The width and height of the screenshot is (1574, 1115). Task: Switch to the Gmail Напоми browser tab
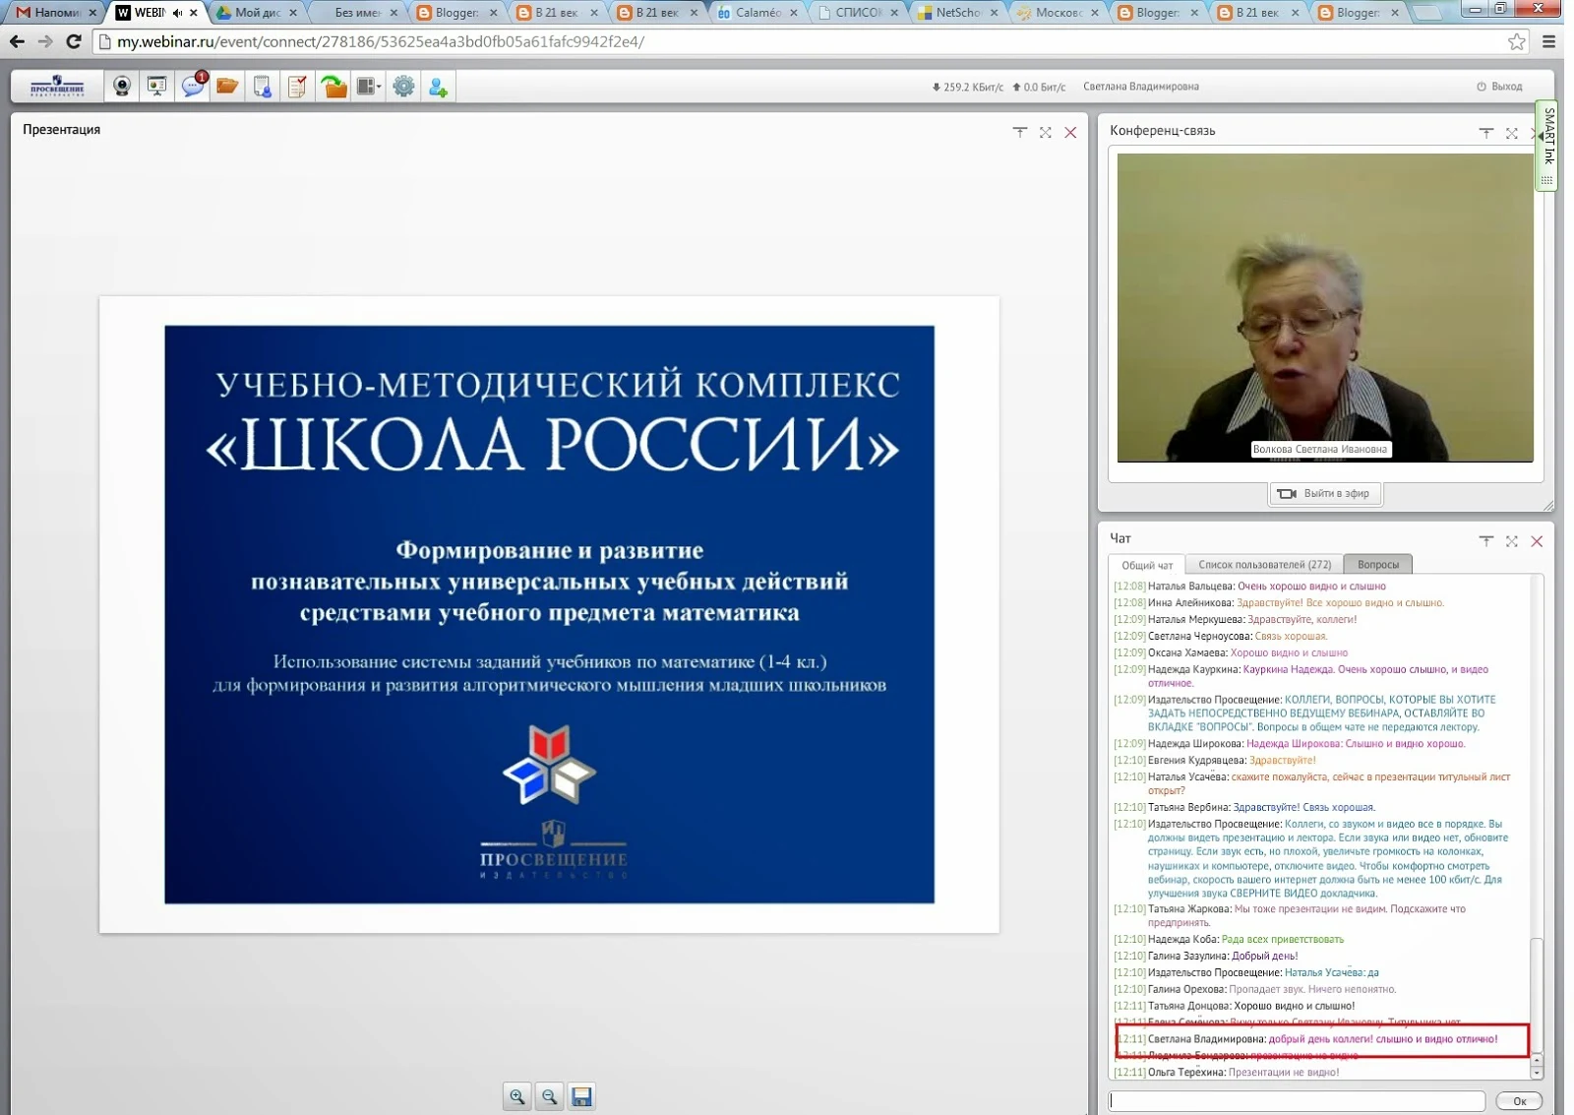point(56,13)
